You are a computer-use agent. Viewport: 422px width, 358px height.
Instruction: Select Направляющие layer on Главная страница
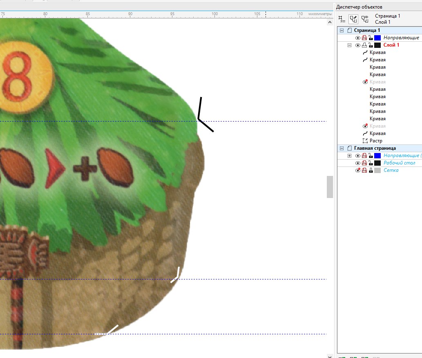pyautogui.click(x=402, y=155)
